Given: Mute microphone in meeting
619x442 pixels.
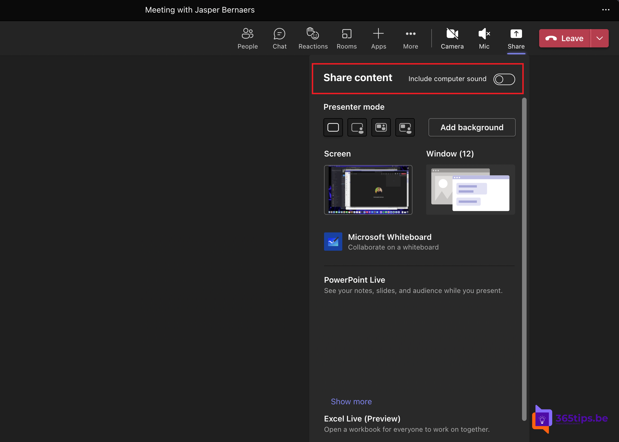Looking at the screenshot, I should click(x=485, y=38).
